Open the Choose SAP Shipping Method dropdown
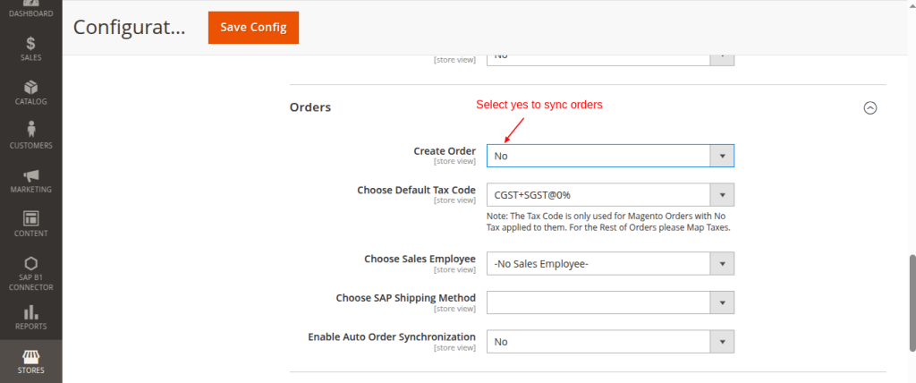This screenshot has width=916, height=383. pyautogui.click(x=610, y=302)
